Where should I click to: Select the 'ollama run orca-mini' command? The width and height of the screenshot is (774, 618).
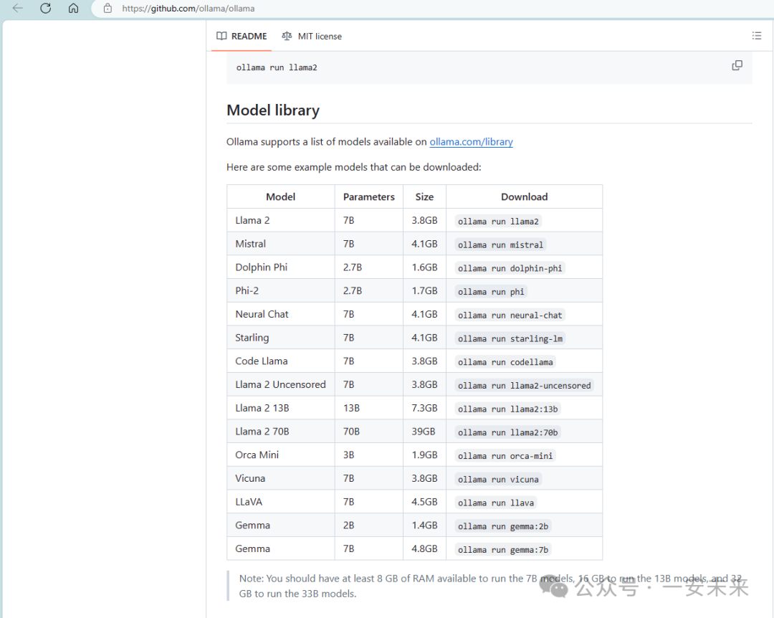point(505,456)
